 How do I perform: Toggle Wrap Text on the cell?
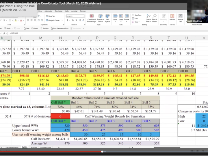point(51,16)
